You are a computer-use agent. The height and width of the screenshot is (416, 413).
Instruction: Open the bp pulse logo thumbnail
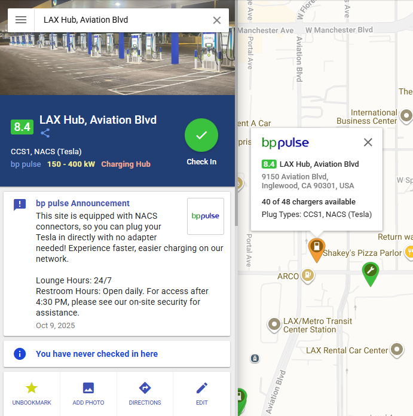[x=206, y=216]
